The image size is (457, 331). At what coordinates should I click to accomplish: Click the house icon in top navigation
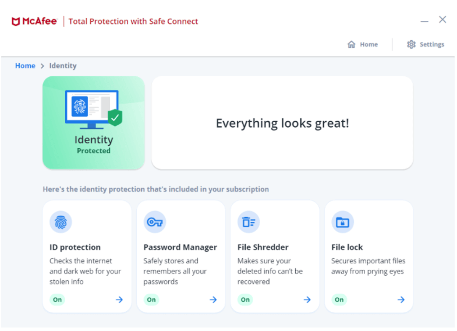[352, 44]
